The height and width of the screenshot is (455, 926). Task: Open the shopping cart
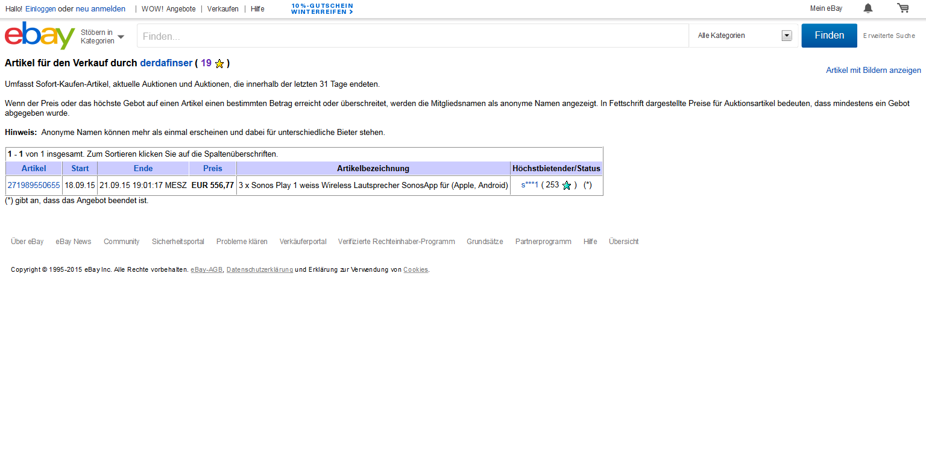point(902,8)
